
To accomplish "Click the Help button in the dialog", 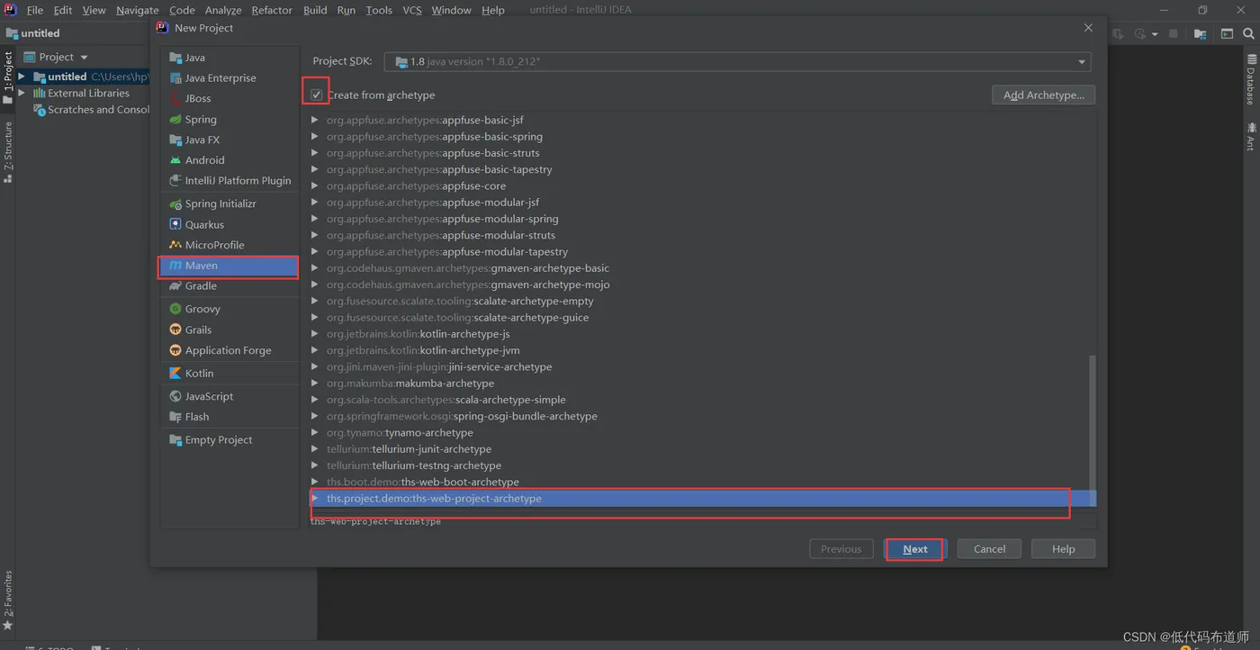I will coord(1063,549).
